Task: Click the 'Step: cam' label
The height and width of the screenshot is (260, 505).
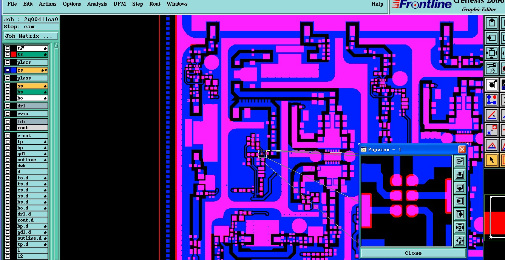Action: pyautogui.click(x=31, y=27)
